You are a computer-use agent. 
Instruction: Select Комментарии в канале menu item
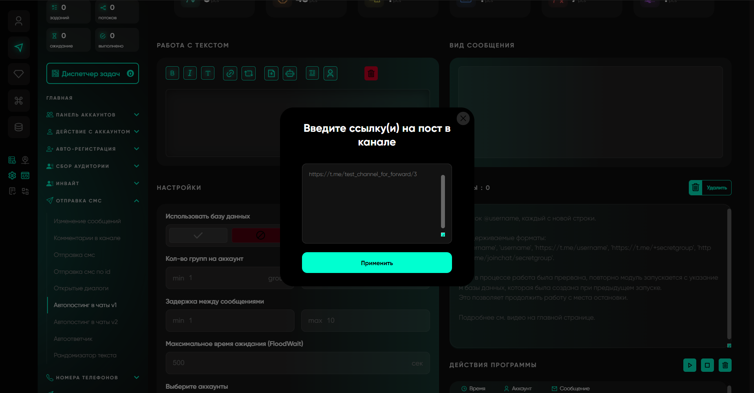tap(87, 238)
